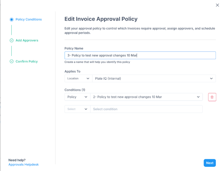Viewport: 223px width, 171px height.
Task: Click the Confirm Policy checkmark icon
Action: click(11, 61)
